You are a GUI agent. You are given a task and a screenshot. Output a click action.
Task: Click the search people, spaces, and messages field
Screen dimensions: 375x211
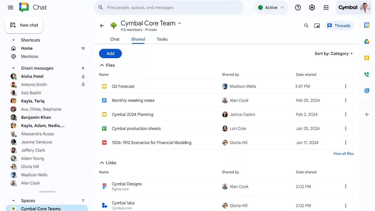(169, 8)
